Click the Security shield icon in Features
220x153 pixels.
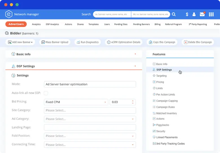click(154, 131)
